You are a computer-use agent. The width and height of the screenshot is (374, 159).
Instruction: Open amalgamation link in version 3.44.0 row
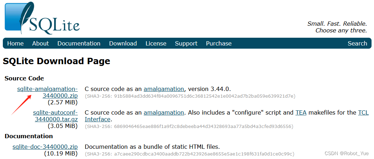coord(164,89)
